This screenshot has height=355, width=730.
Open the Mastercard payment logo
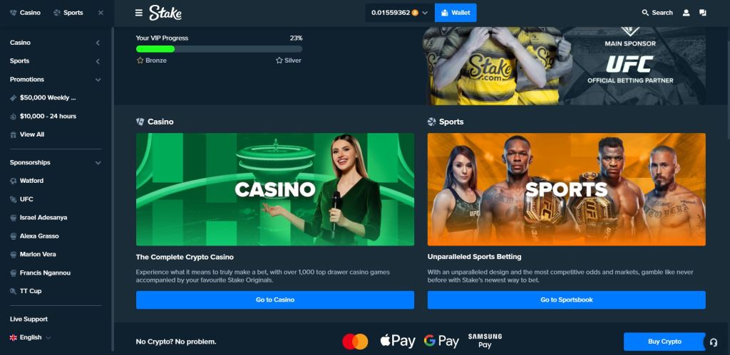355,341
